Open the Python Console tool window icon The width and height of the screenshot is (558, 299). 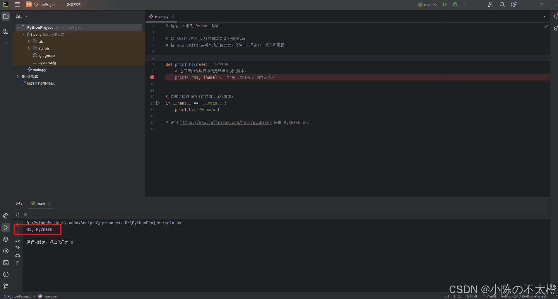coord(6,216)
